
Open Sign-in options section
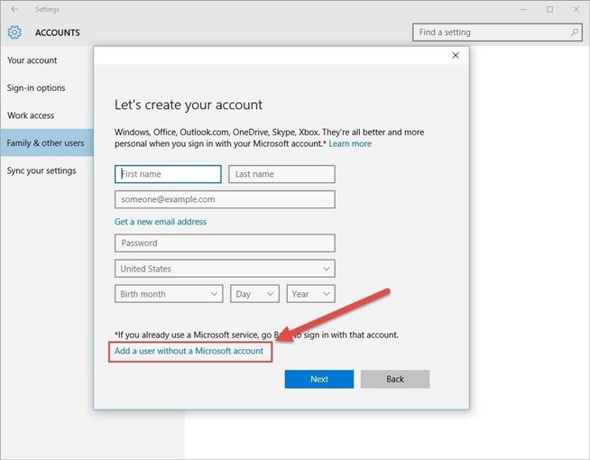click(36, 88)
